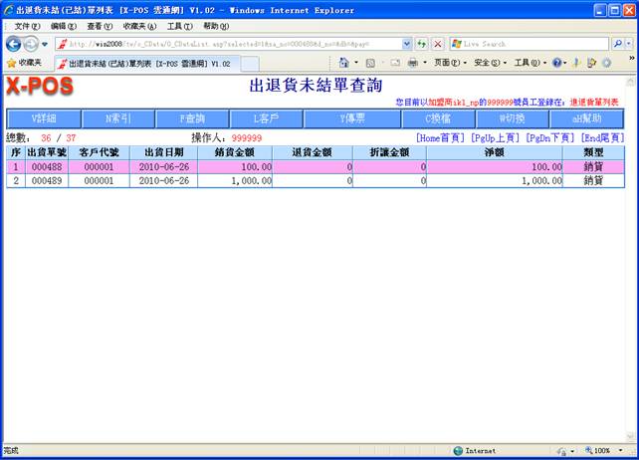The width and height of the screenshot is (639, 460).
Task: Expand the address bar URL dropdown
Action: point(407,44)
